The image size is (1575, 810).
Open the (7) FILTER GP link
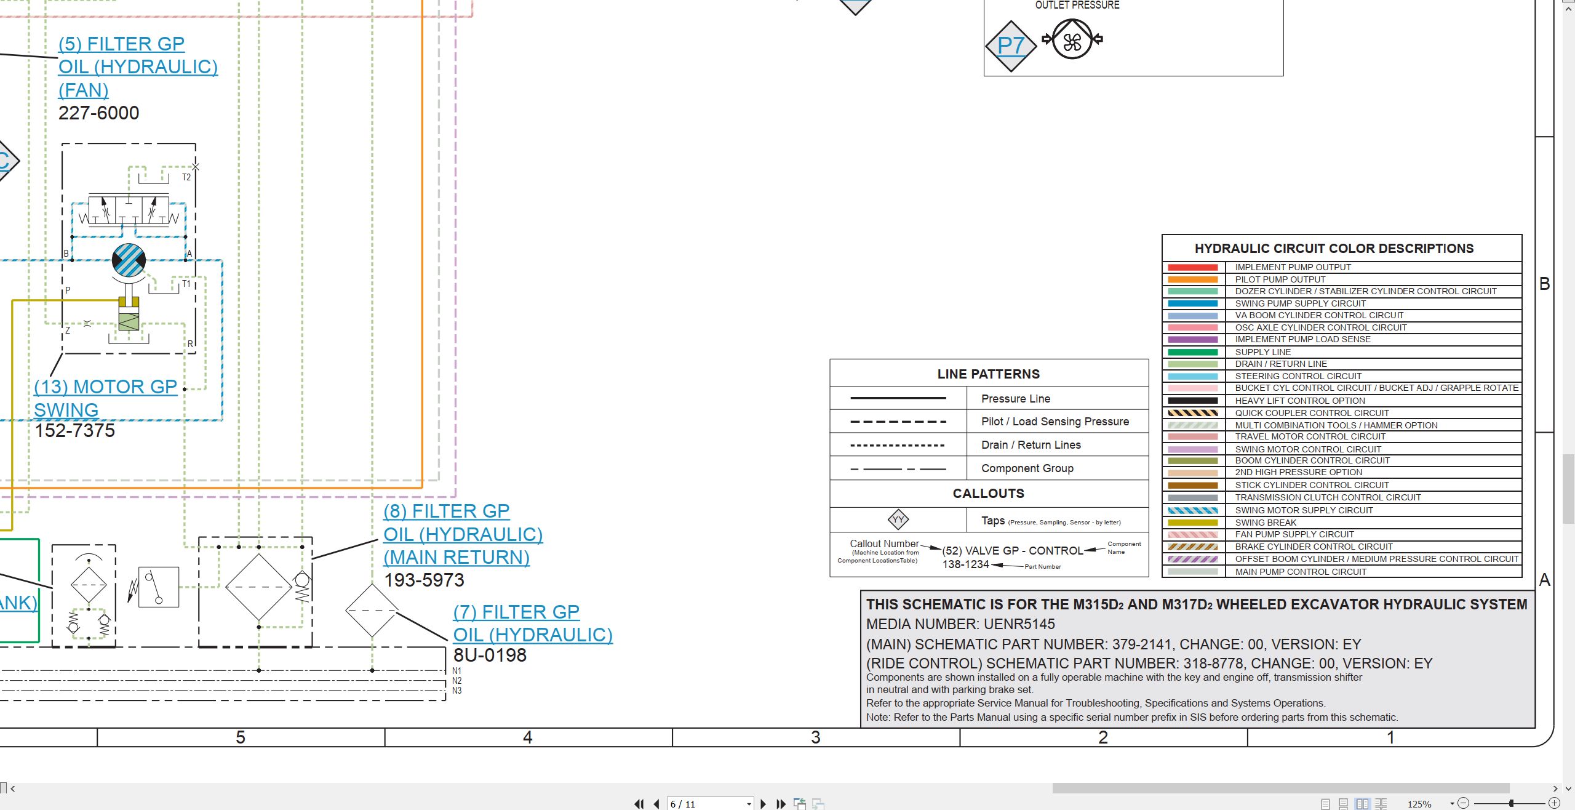pyautogui.click(x=516, y=612)
